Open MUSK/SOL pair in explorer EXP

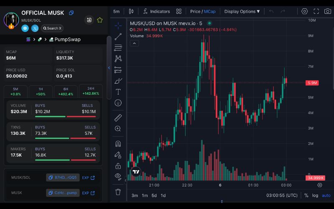(89, 178)
